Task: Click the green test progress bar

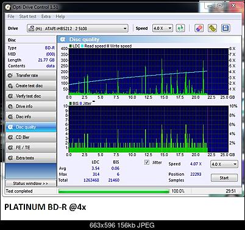Action: 114,191
